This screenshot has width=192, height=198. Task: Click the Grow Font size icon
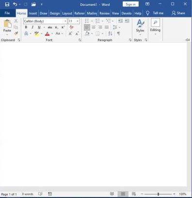70,33
